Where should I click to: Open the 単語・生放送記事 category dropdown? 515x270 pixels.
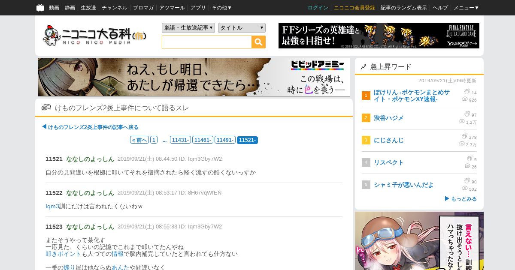tap(188, 28)
